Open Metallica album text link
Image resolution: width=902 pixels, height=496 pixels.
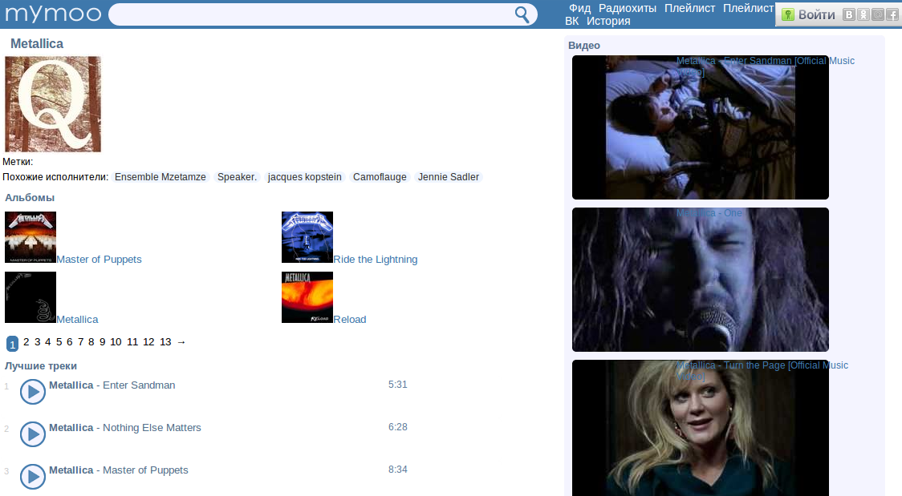coord(77,320)
